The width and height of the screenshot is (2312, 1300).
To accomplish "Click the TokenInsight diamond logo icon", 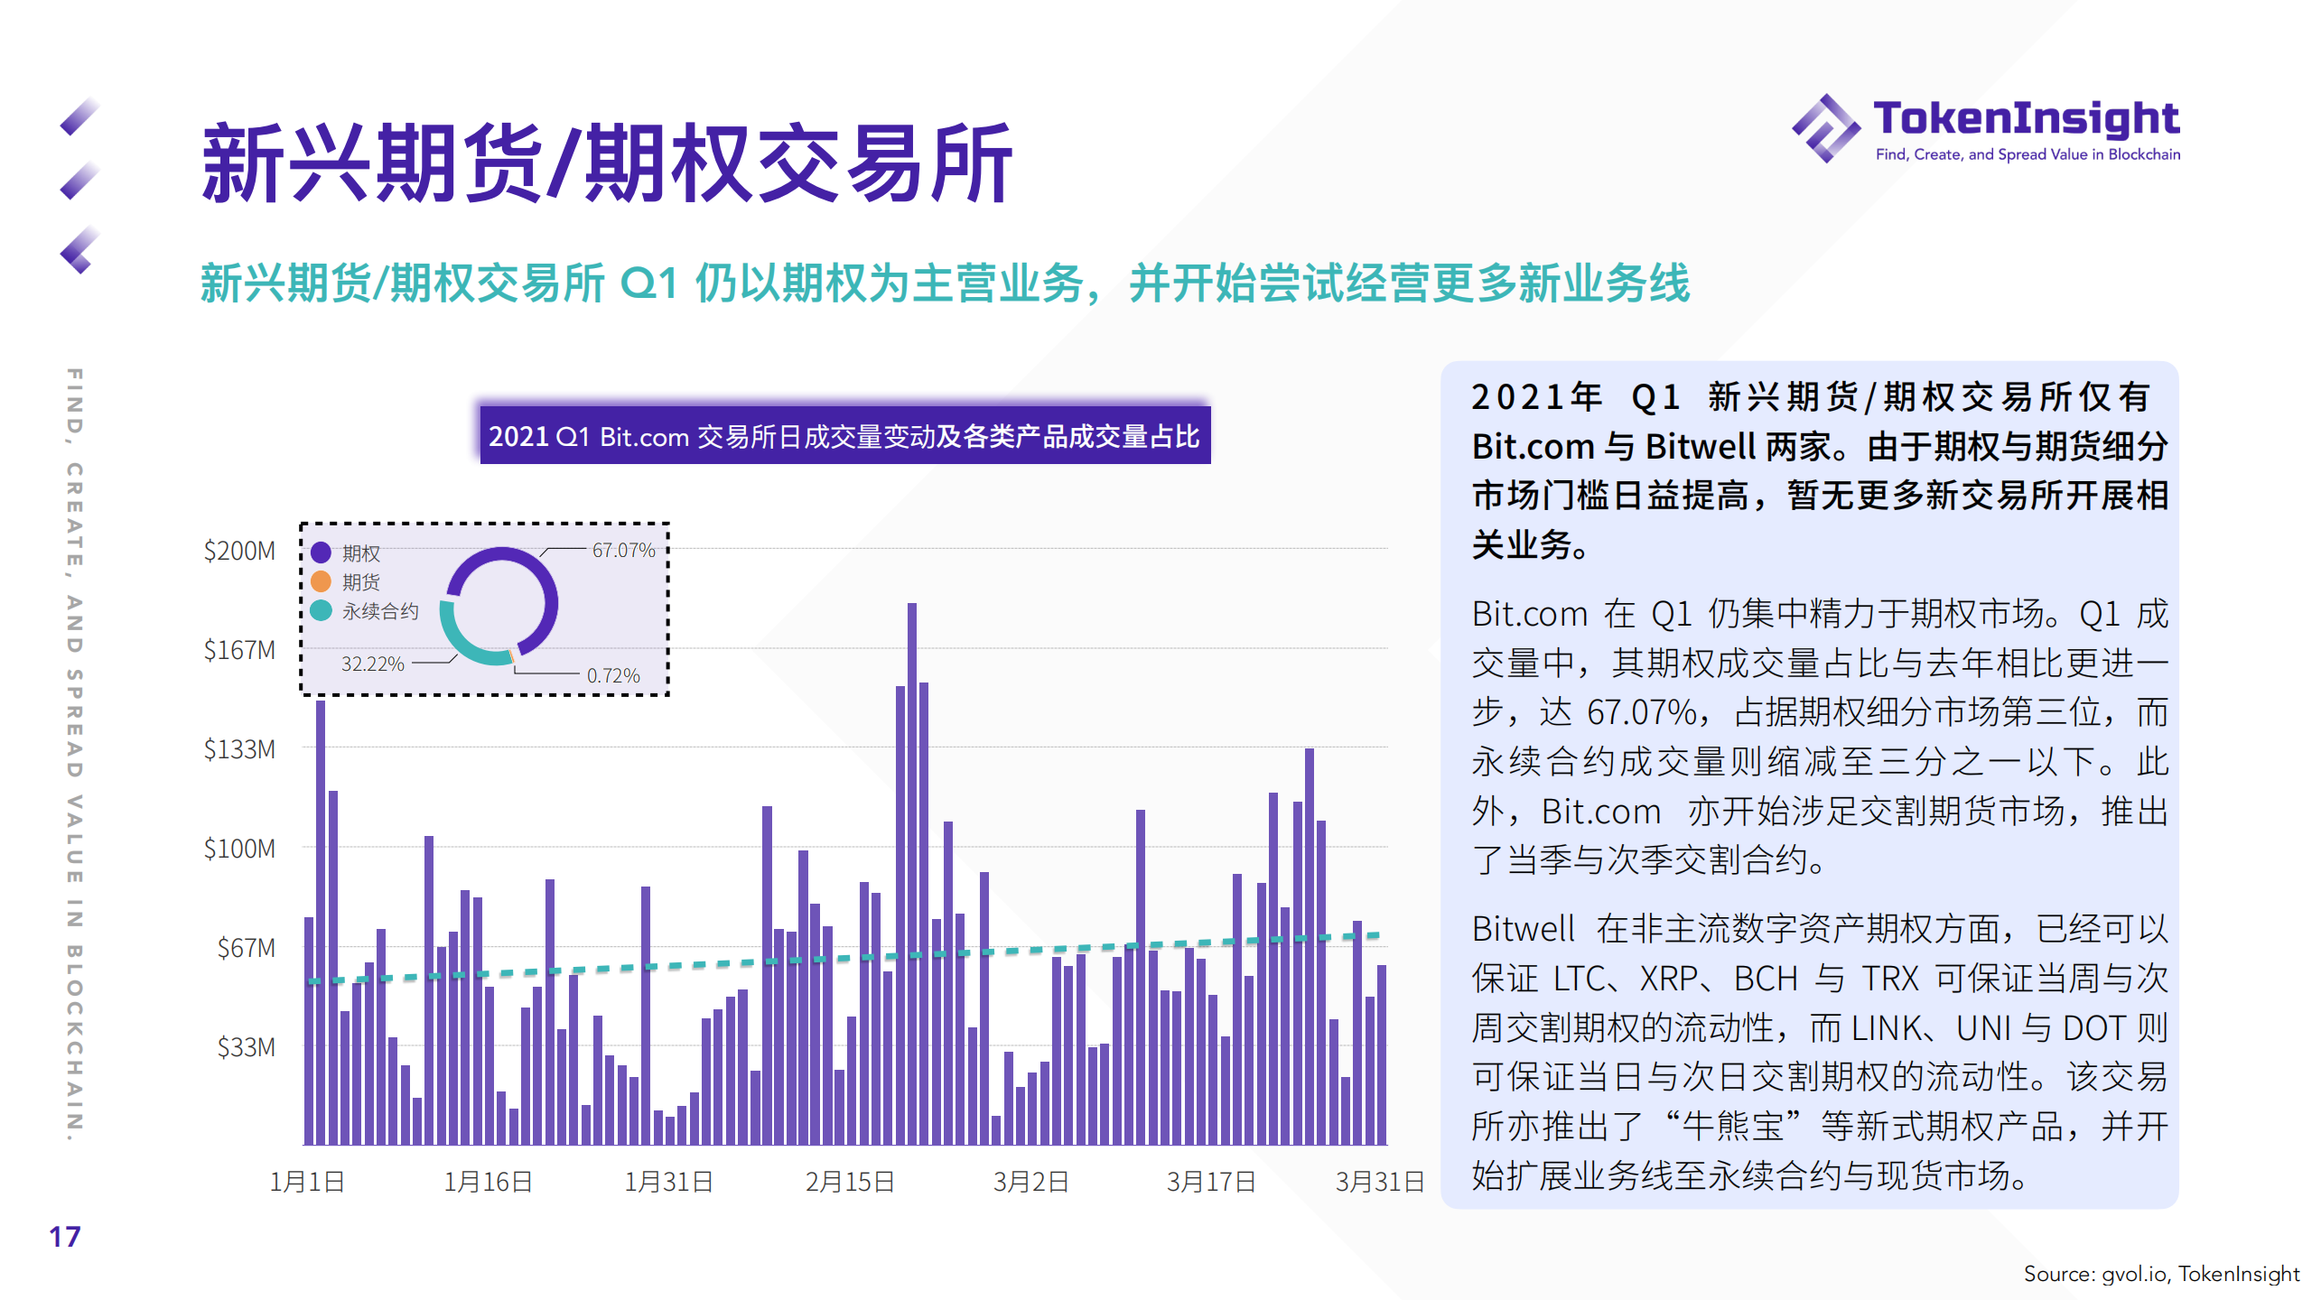I will click(x=1825, y=129).
